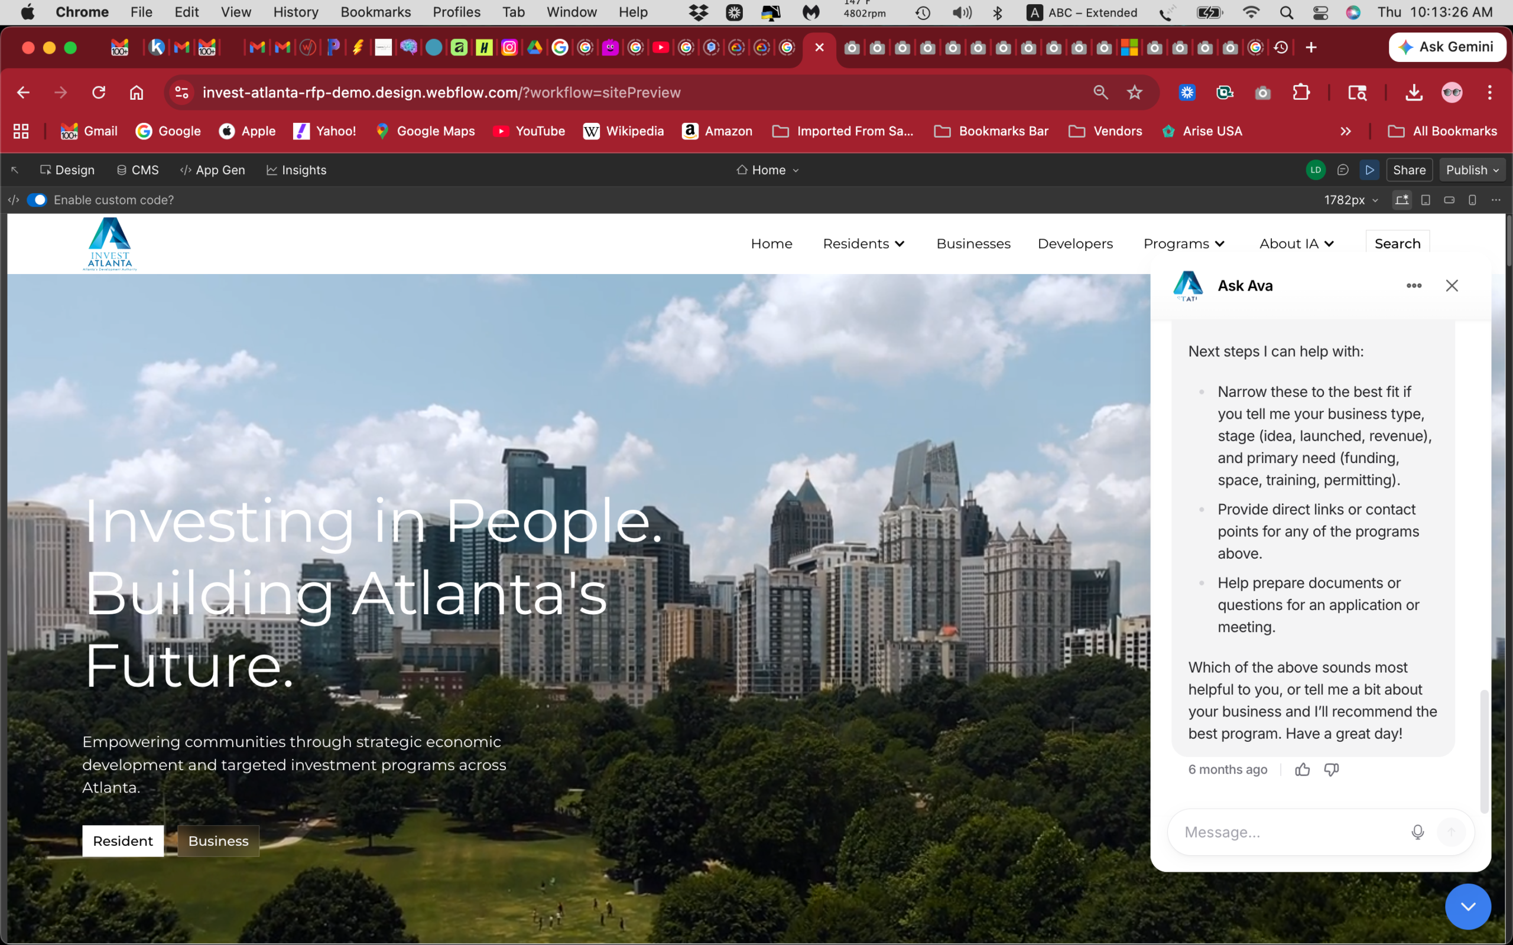Open the Home page selector dropdown
Screen dimensions: 1513x945
click(x=768, y=170)
